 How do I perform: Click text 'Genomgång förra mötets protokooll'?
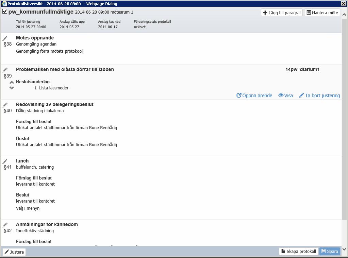[50, 51]
